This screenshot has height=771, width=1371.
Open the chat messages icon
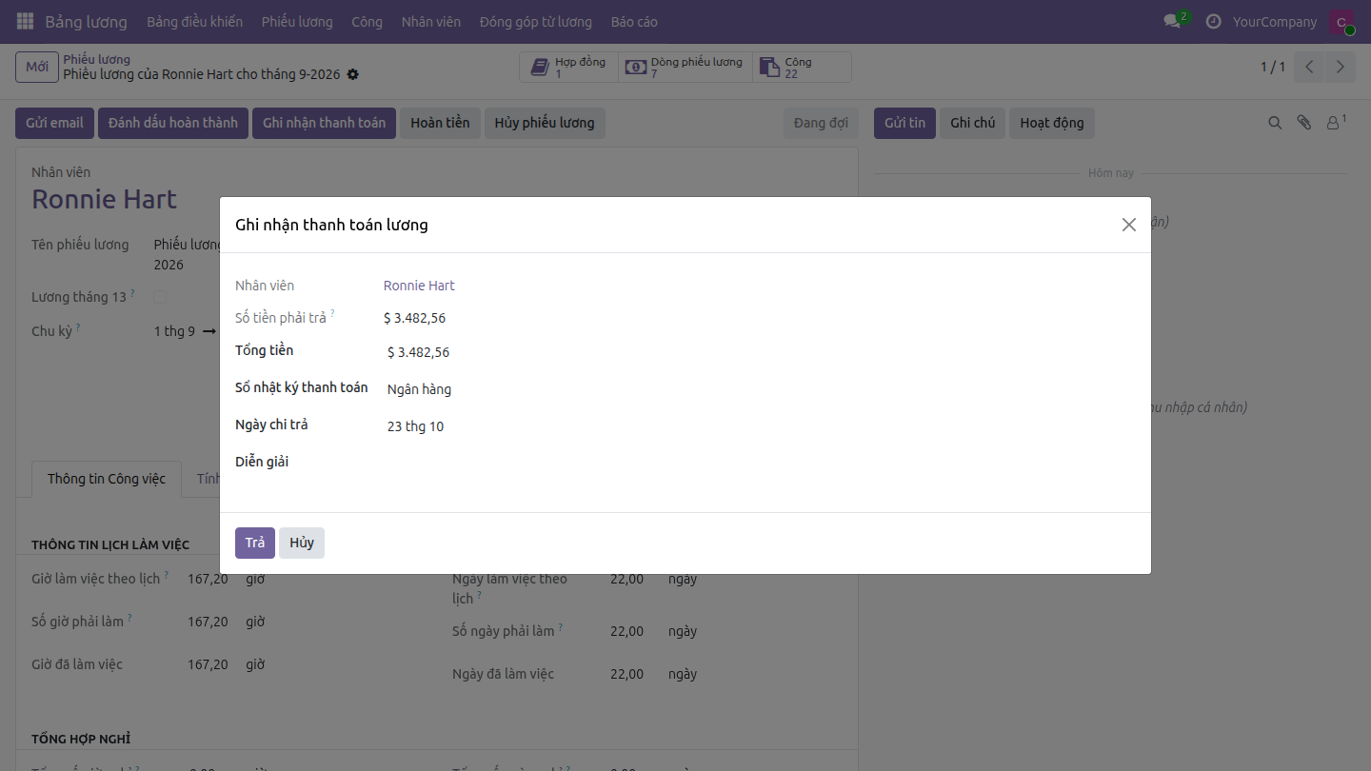click(1172, 21)
